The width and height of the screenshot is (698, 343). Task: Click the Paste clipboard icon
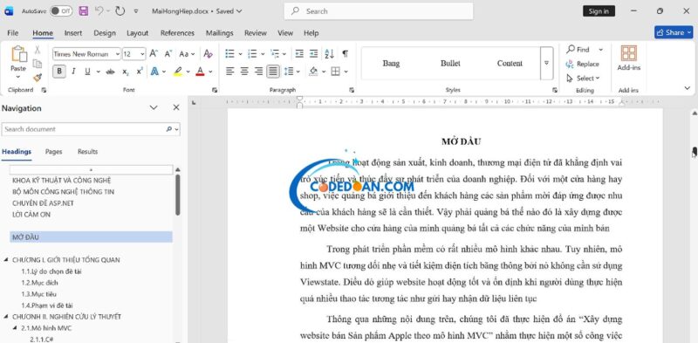pyautogui.click(x=18, y=54)
